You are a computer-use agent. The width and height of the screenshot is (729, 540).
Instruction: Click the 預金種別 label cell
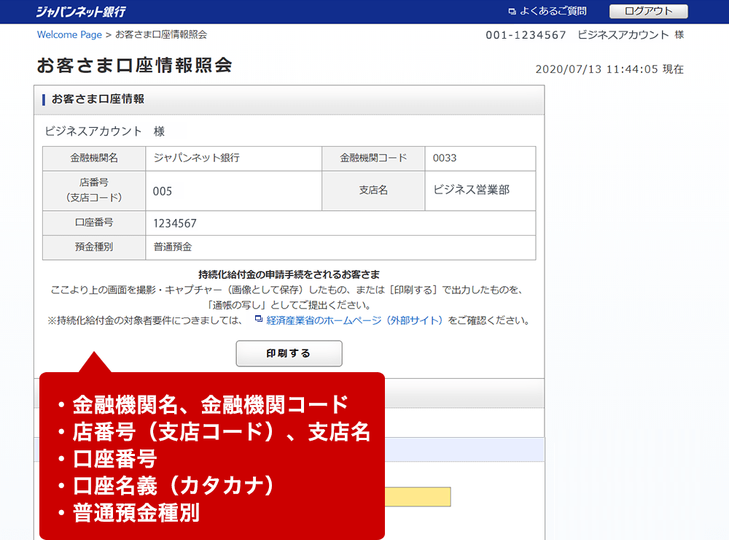tap(94, 247)
